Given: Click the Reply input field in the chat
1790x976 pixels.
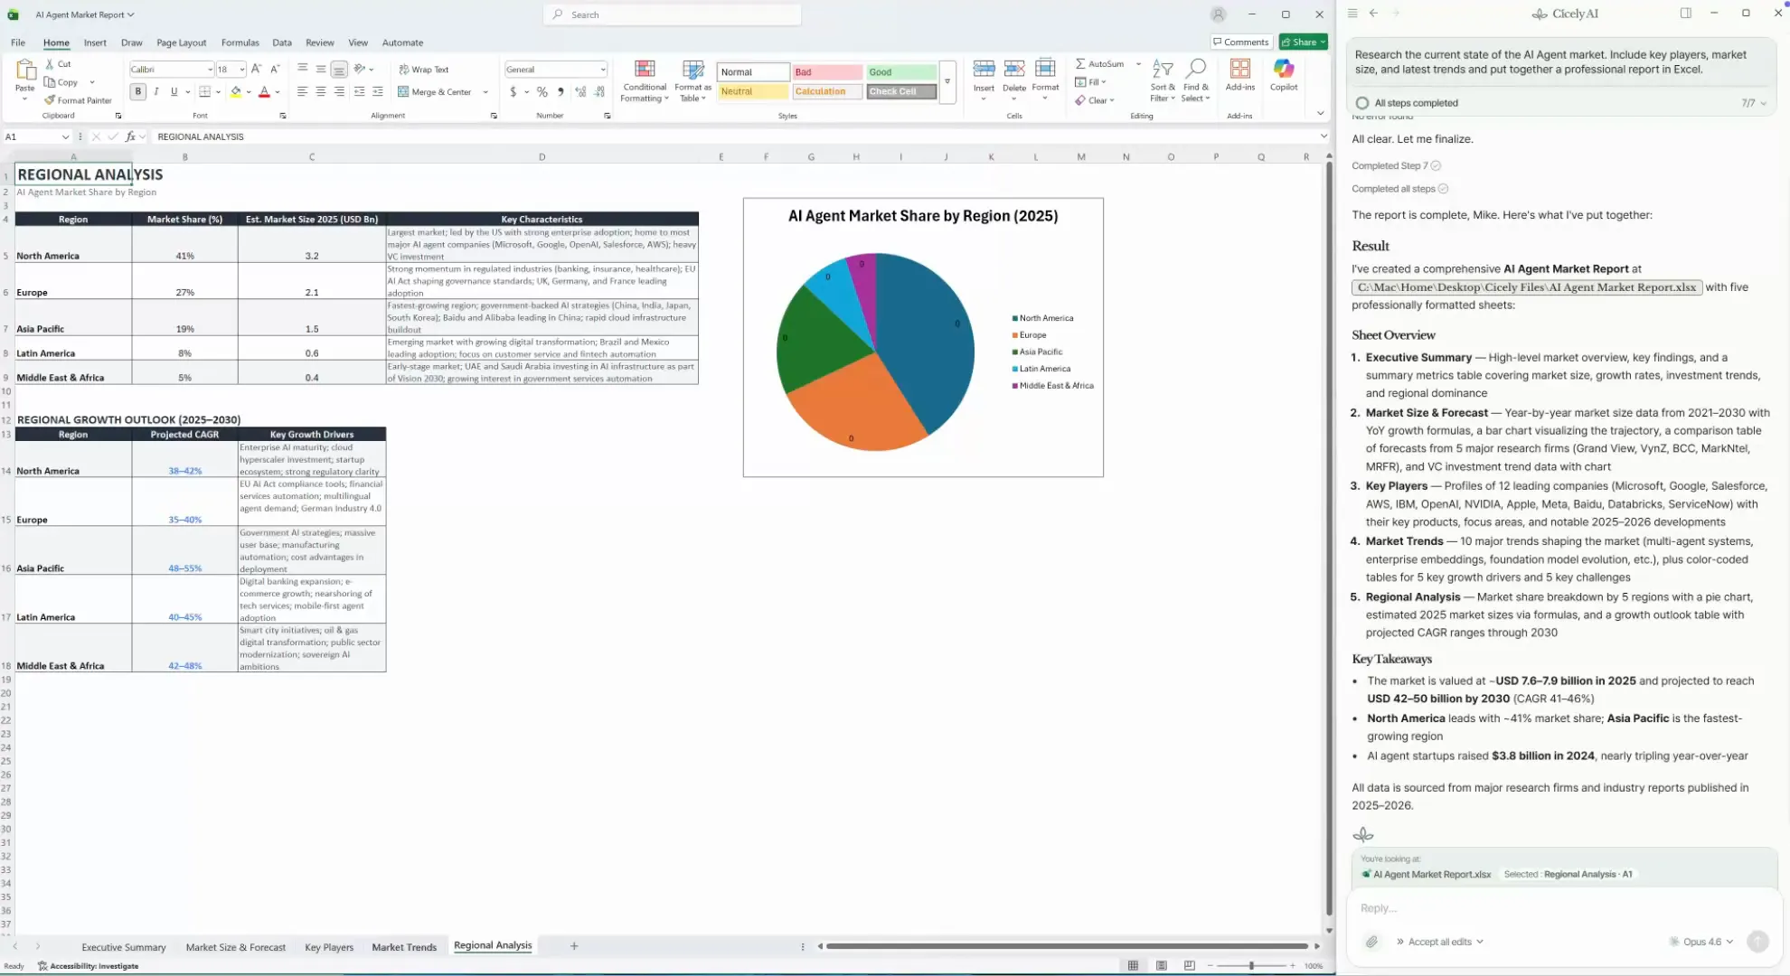Looking at the screenshot, I should pyautogui.click(x=1537, y=908).
